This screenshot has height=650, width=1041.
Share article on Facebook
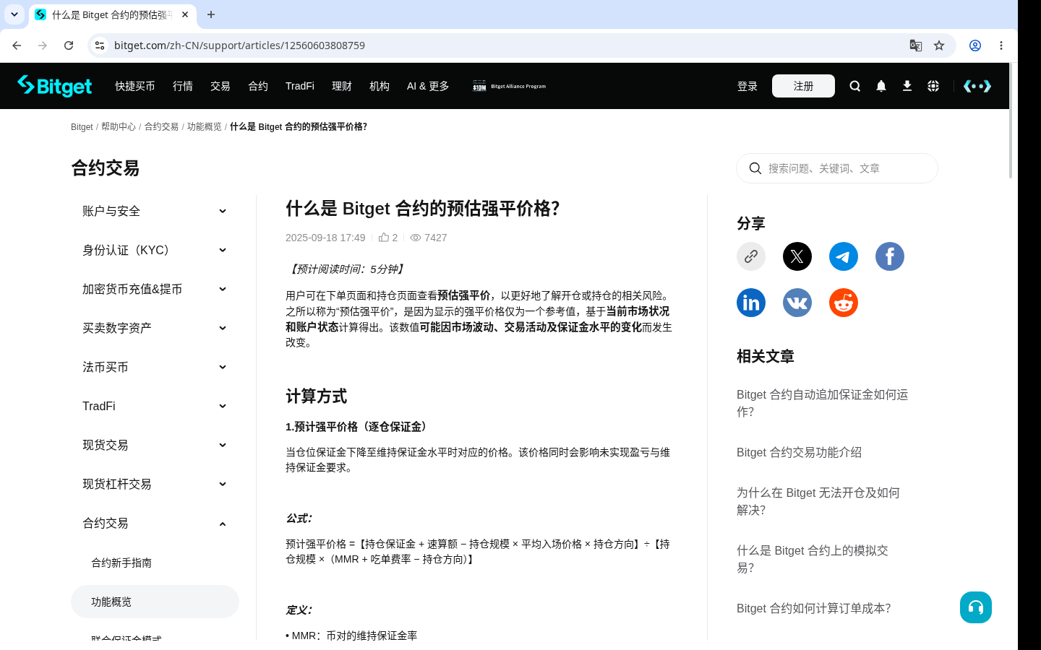coord(890,256)
